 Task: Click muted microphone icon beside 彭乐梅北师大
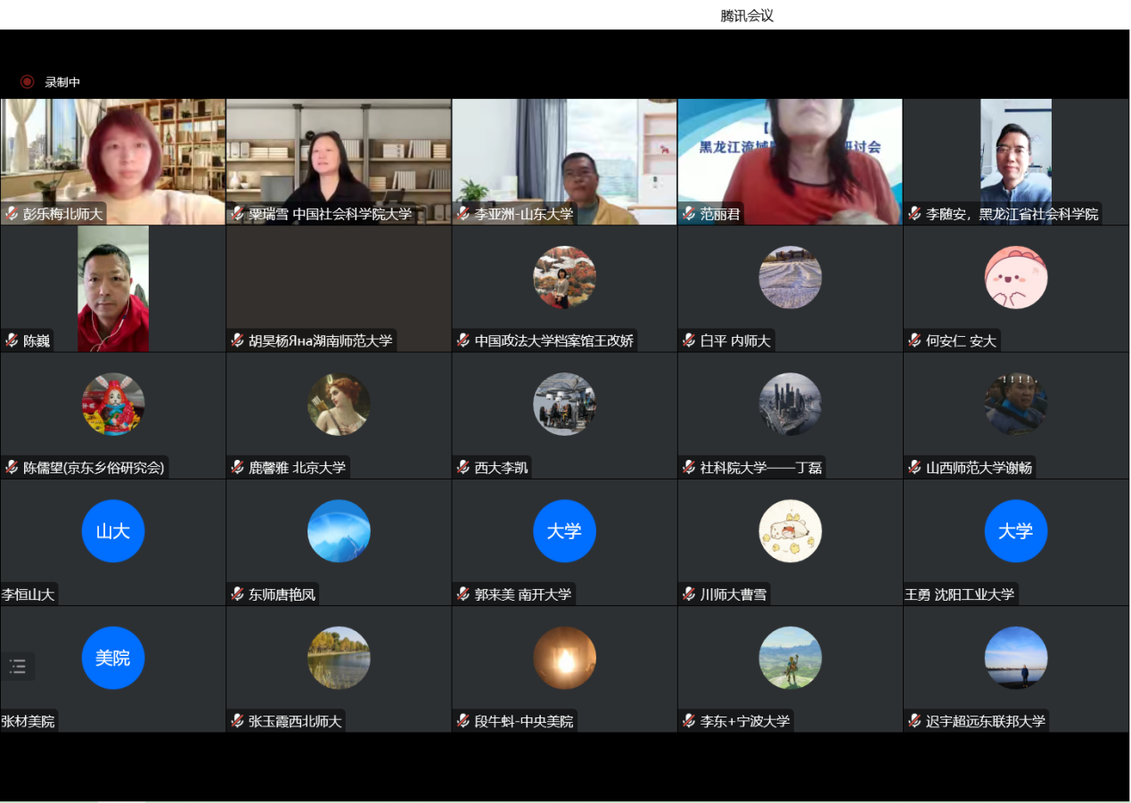(12, 214)
